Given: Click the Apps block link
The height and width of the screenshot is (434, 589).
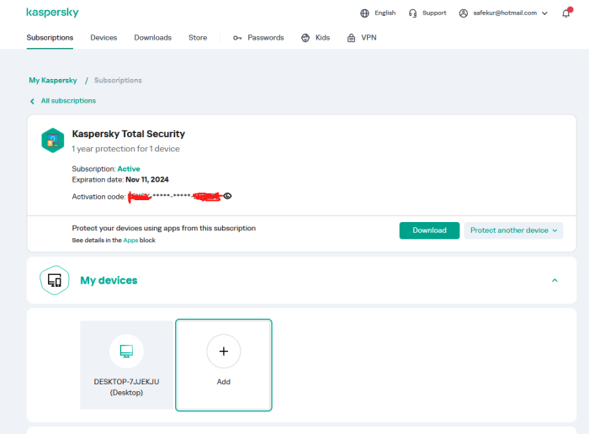Looking at the screenshot, I should click(x=130, y=241).
